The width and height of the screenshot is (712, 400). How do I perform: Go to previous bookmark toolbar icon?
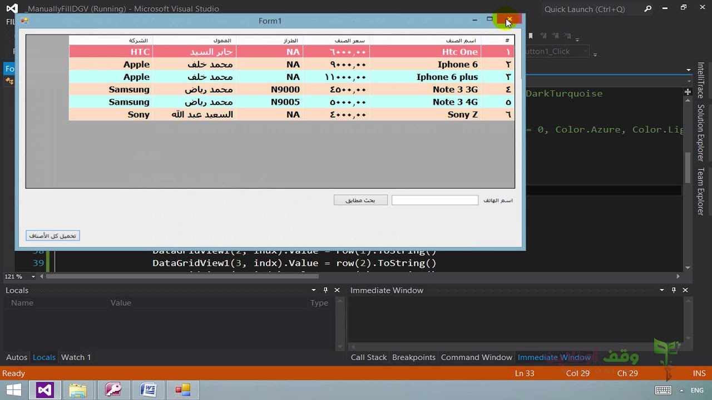pos(543,36)
